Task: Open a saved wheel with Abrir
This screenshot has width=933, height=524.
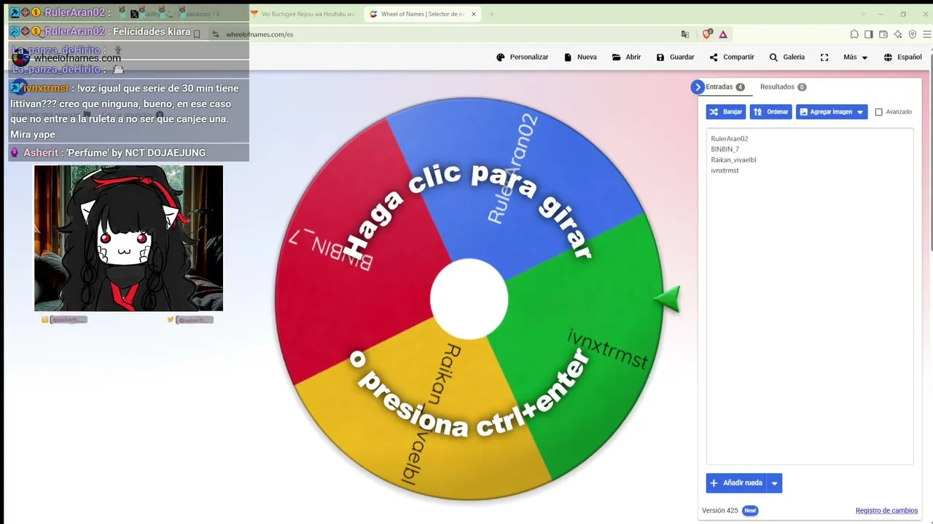Action: 626,57
